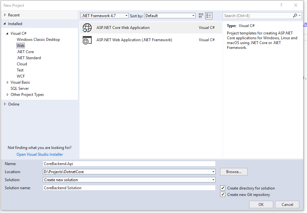
Task: Expand the Recent section
Action: 5,15
